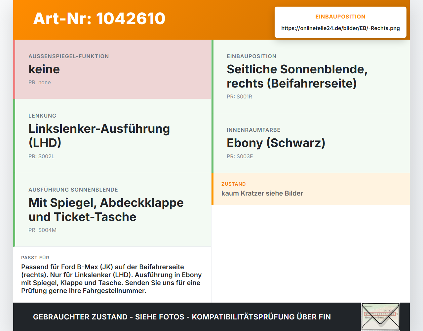Click the PASST FÜR section label
Screen dimensions: 423x331
click(x=35, y=258)
